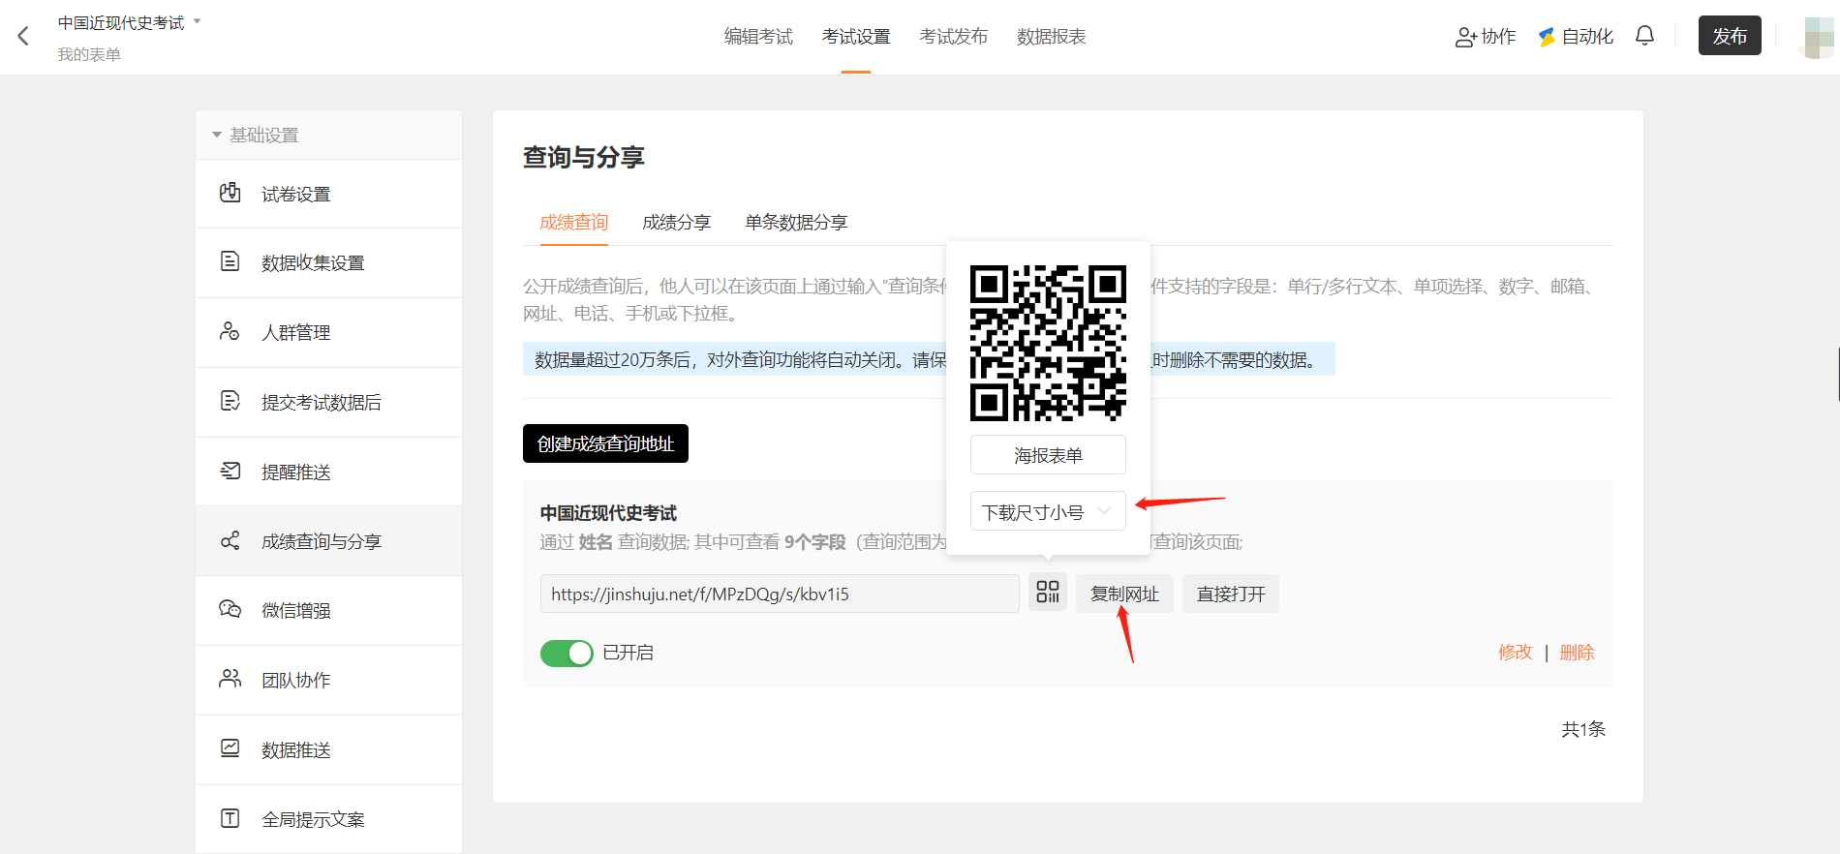Turn off the 已开启 toggle switch

tap(567, 654)
